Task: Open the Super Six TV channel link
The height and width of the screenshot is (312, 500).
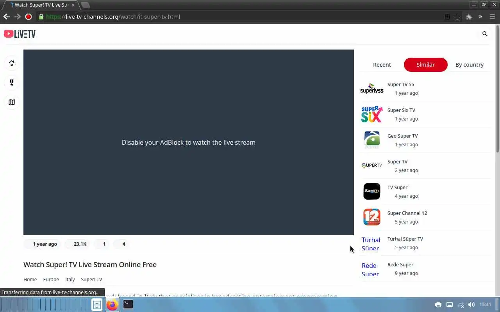Action: (x=401, y=110)
